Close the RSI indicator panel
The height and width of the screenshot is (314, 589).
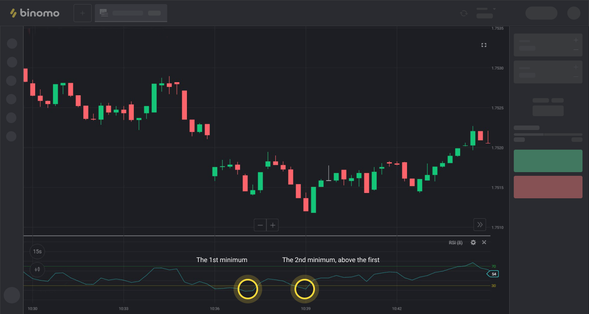click(484, 242)
